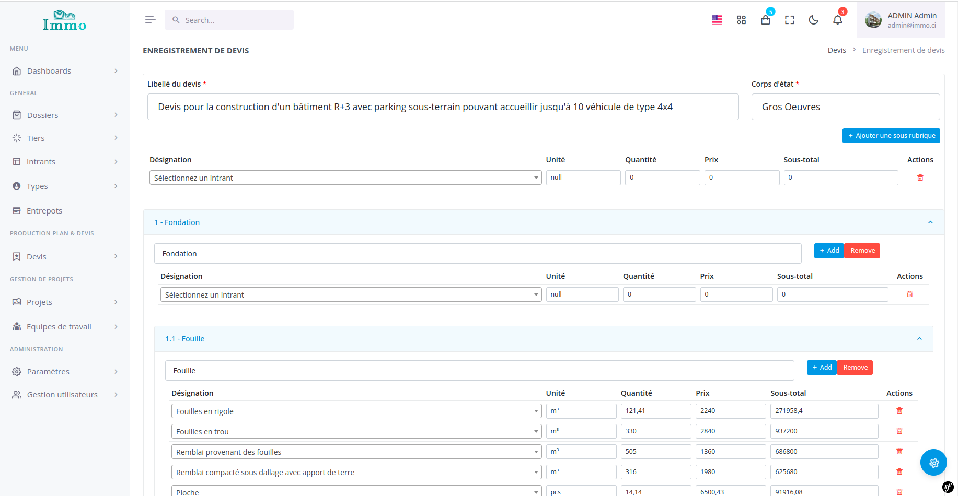Screen dimensions: 958x496
Task: Focus the top Search input field
Action: [229, 20]
